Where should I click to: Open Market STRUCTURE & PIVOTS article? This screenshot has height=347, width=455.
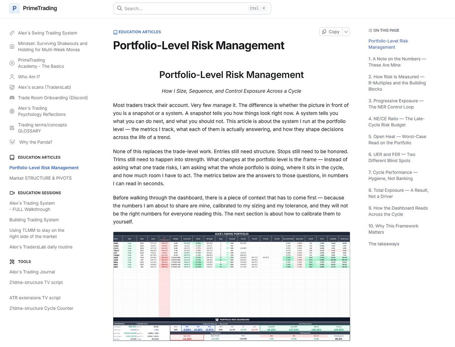[x=40, y=178]
